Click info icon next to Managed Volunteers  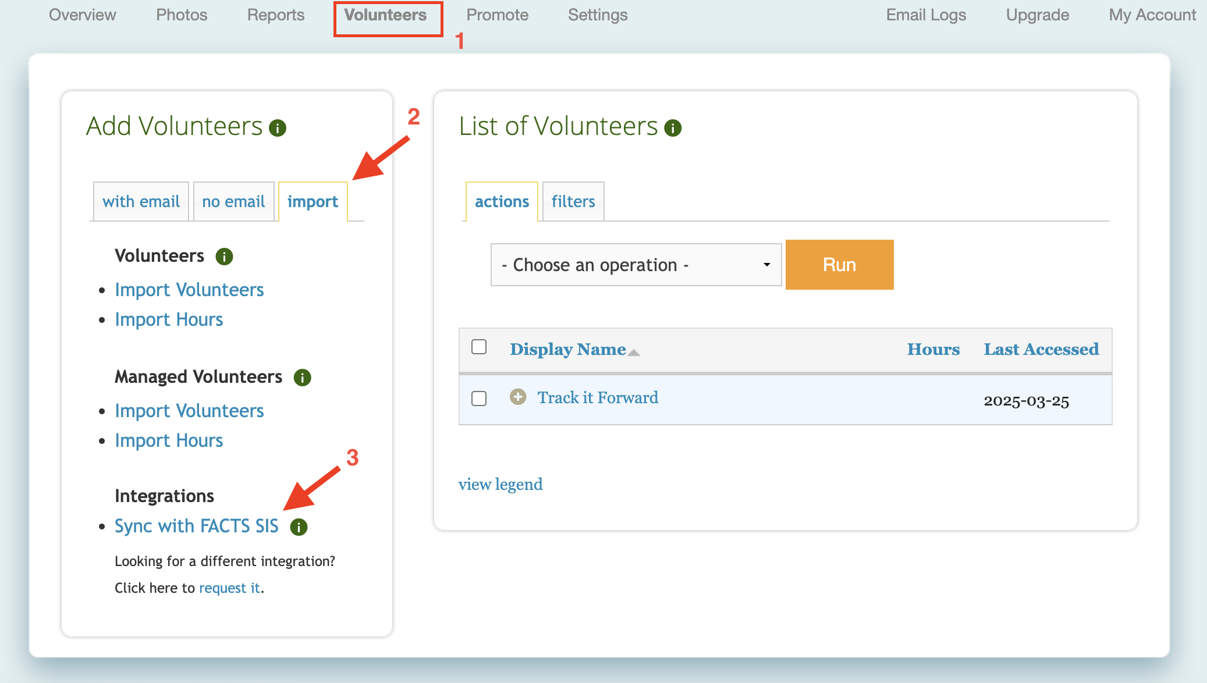[302, 378]
